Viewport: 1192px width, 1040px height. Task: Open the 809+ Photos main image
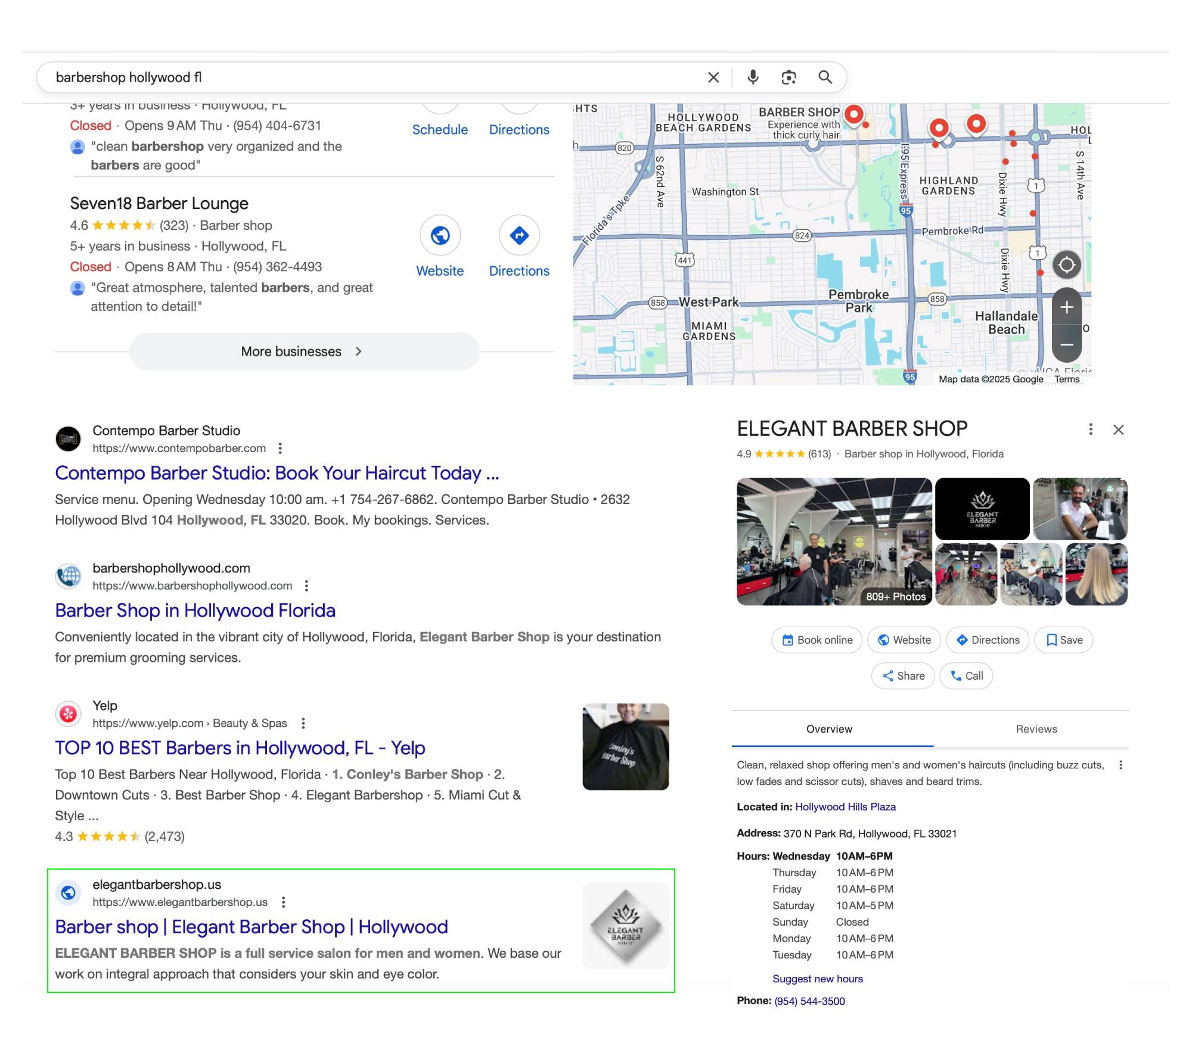(834, 541)
